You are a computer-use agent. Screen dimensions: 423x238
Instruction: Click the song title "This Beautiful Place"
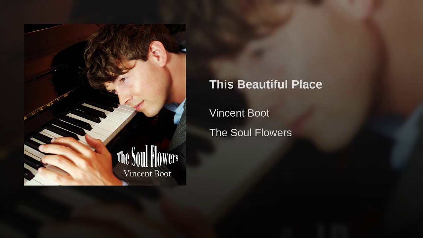[266, 84]
